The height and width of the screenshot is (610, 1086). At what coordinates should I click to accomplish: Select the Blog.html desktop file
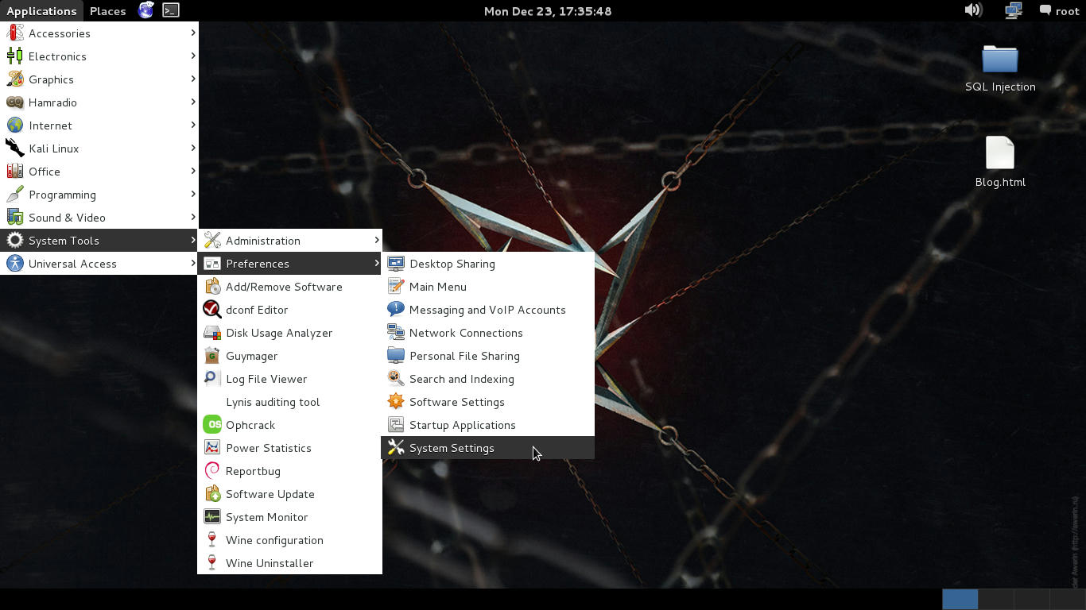pyautogui.click(x=1000, y=162)
